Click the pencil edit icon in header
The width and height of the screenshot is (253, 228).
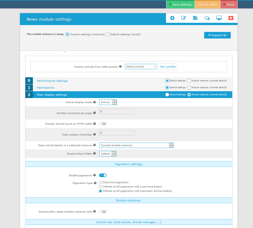pyautogui.click(x=184, y=18)
